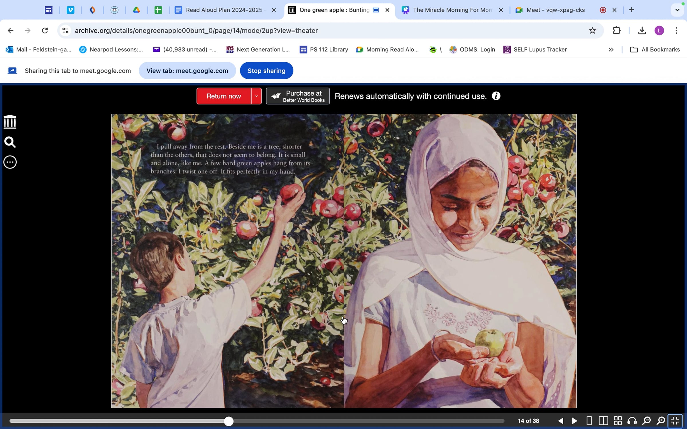Go back in browser history
The height and width of the screenshot is (429, 687).
tap(11, 31)
